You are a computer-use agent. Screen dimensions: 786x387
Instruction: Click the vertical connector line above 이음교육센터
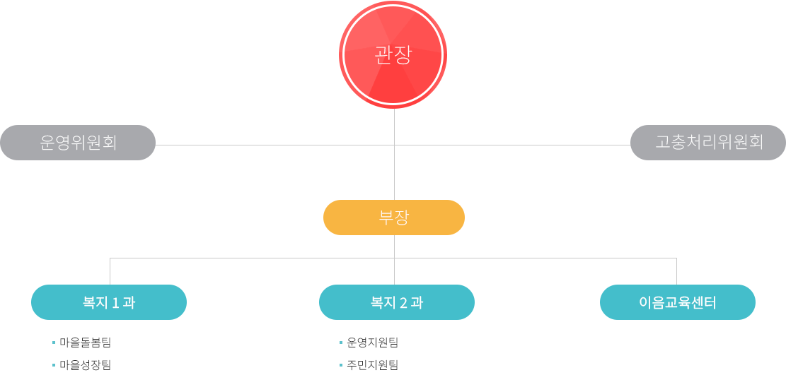[x=677, y=271]
